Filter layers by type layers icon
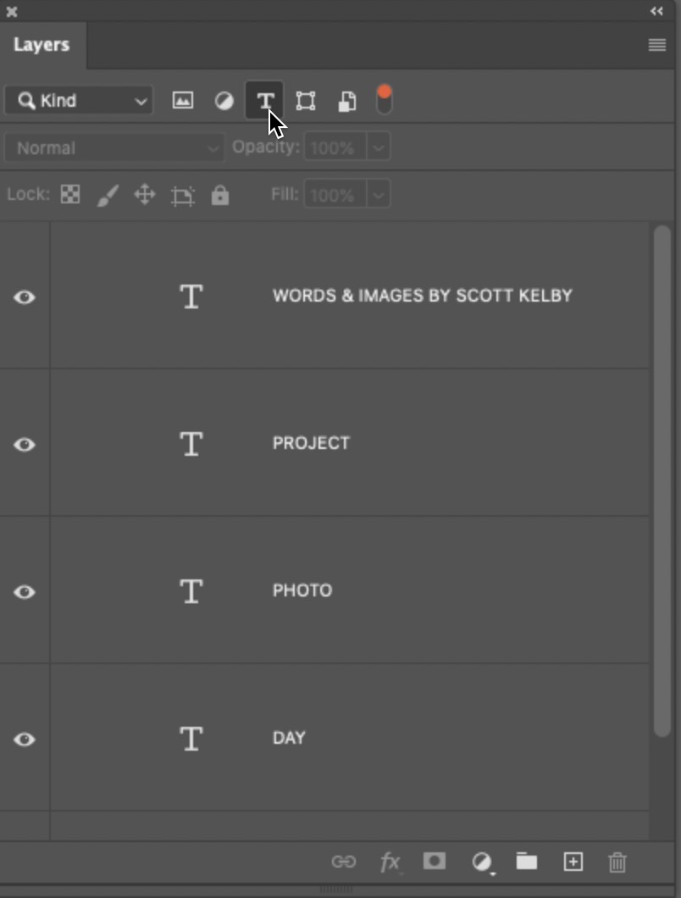The height and width of the screenshot is (898, 681). [x=265, y=100]
